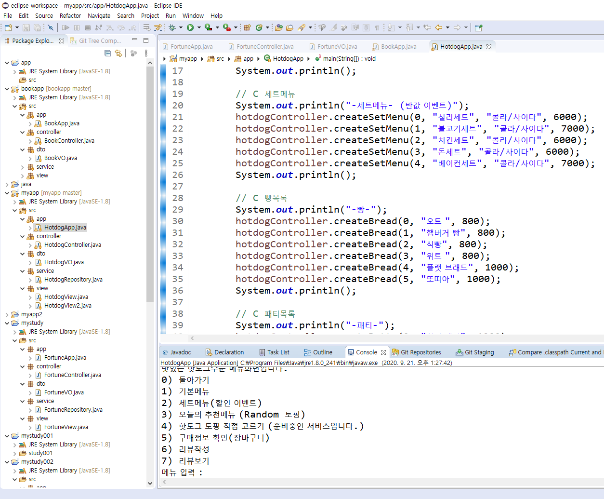Toggle Link with Editor in Package Explorer
Image resolution: width=604 pixels, height=499 pixels.
click(x=118, y=53)
